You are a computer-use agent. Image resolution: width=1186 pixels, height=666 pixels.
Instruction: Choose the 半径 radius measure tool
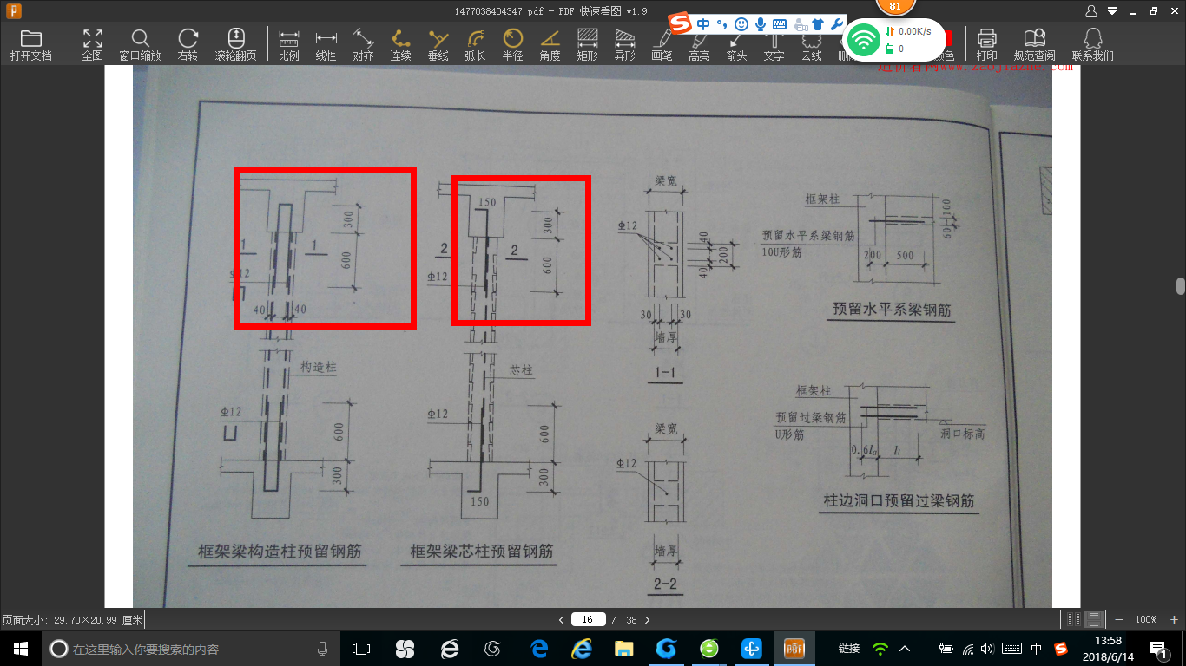click(512, 44)
